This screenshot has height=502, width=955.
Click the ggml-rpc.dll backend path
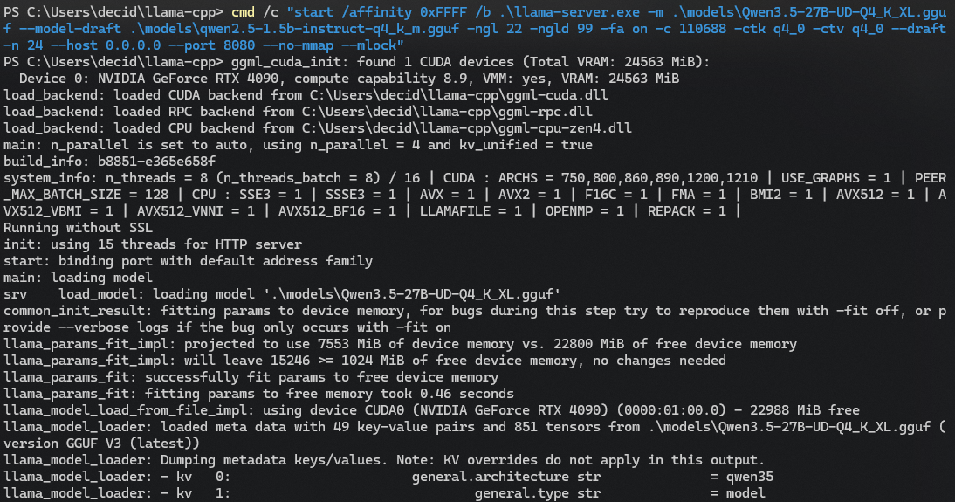pos(447,112)
